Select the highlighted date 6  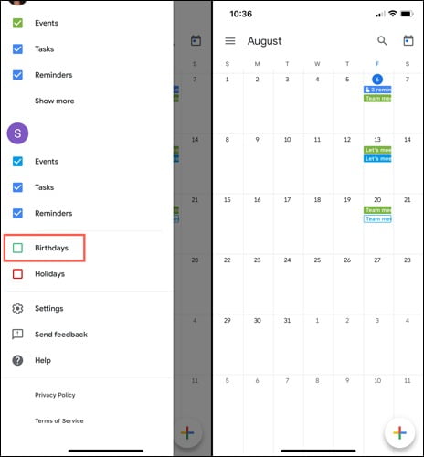(377, 80)
